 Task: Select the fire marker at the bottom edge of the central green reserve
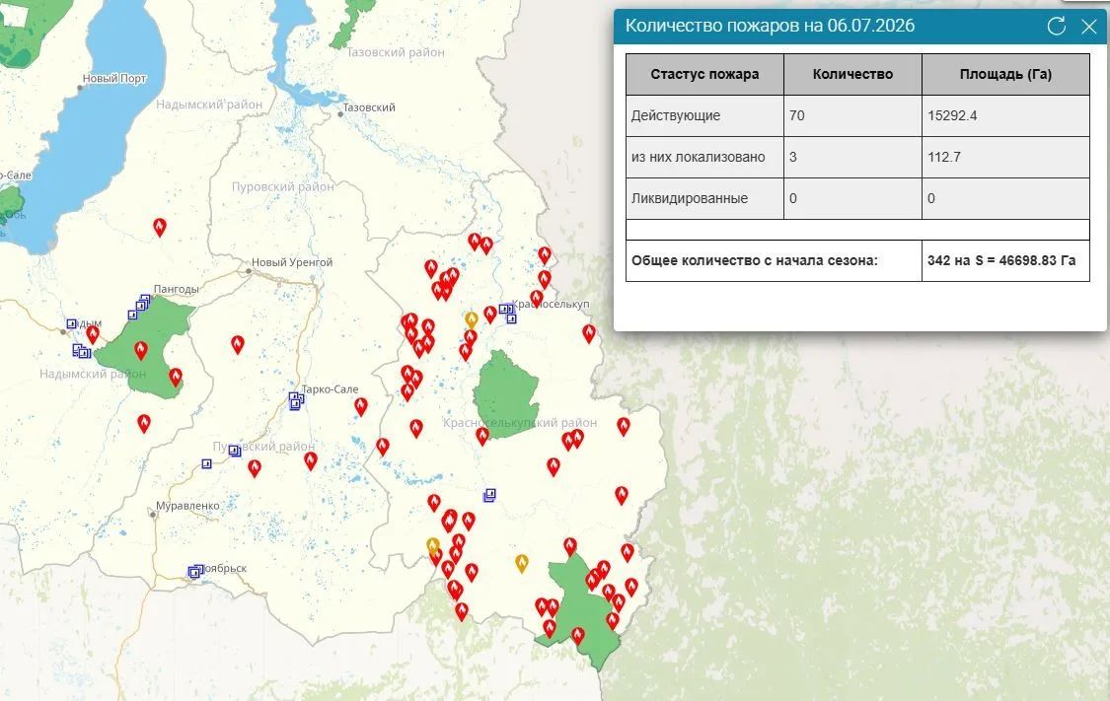(482, 436)
